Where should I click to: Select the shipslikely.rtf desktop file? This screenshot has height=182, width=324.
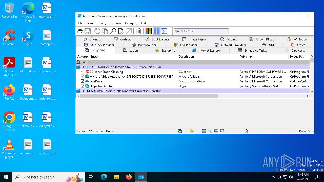47,65
